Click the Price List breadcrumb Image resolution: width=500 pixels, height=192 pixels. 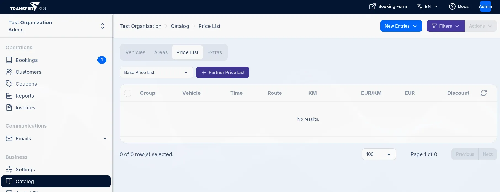[x=209, y=26]
